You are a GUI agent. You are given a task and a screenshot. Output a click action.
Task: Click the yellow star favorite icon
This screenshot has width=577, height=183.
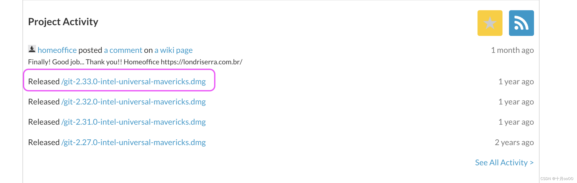[x=490, y=23]
